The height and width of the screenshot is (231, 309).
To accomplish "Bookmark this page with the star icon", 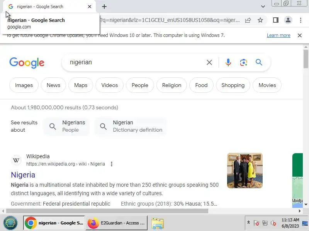I will [x=260, y=20].
